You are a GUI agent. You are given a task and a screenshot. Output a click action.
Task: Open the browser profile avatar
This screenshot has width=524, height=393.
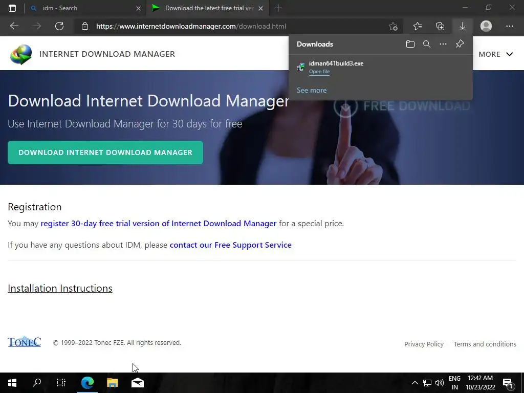coord(486,26)
